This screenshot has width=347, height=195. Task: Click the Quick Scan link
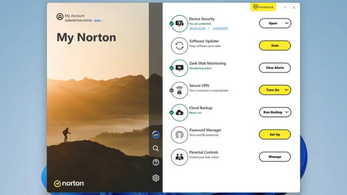(197, 28)
